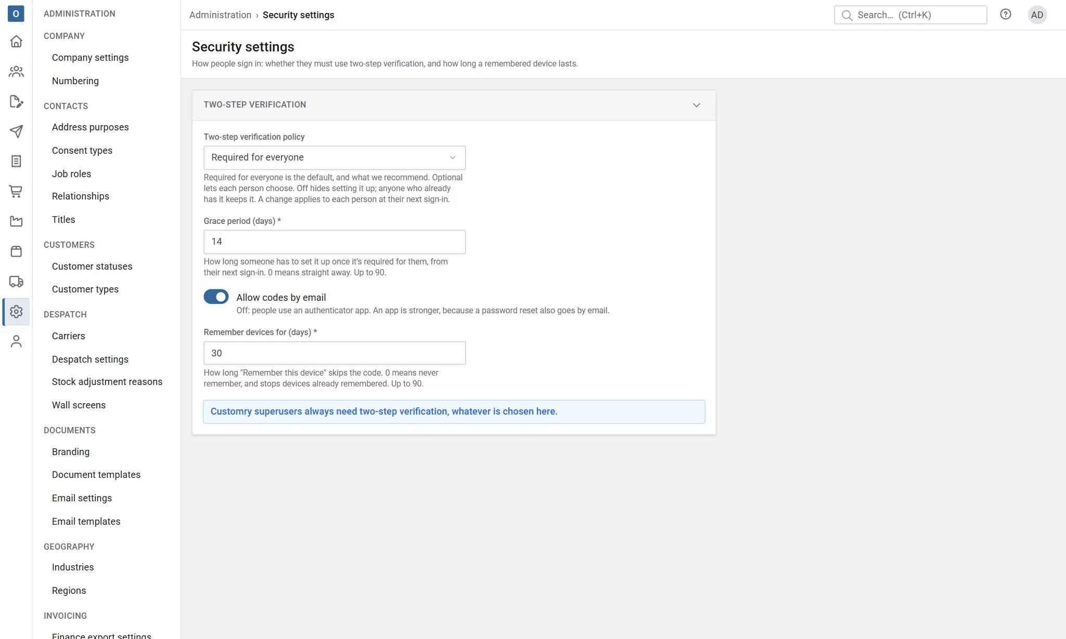1066x639 pixels.
Task: Click the delivery truck icon in sidebar
Action: tap(16, 282)
